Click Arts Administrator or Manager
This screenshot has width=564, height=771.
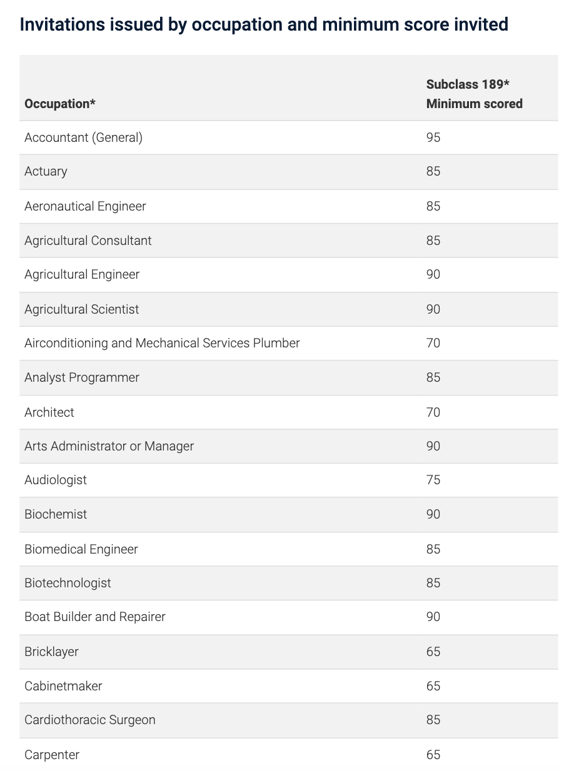click(109, 446)
